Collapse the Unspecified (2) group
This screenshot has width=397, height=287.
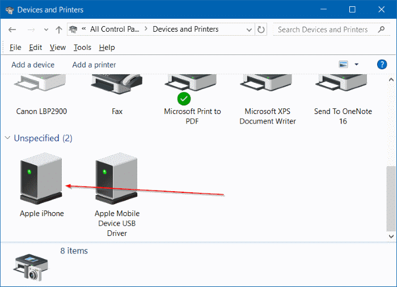pos(7,138)
